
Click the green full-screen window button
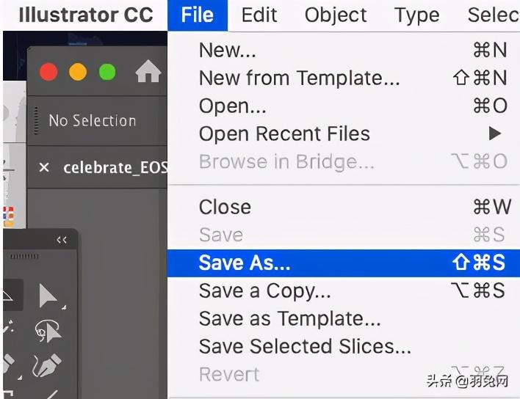tap(107, 73)
